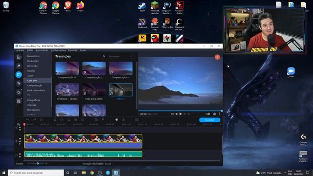Open the Stickers tab in sidebar

coord(19,92)
